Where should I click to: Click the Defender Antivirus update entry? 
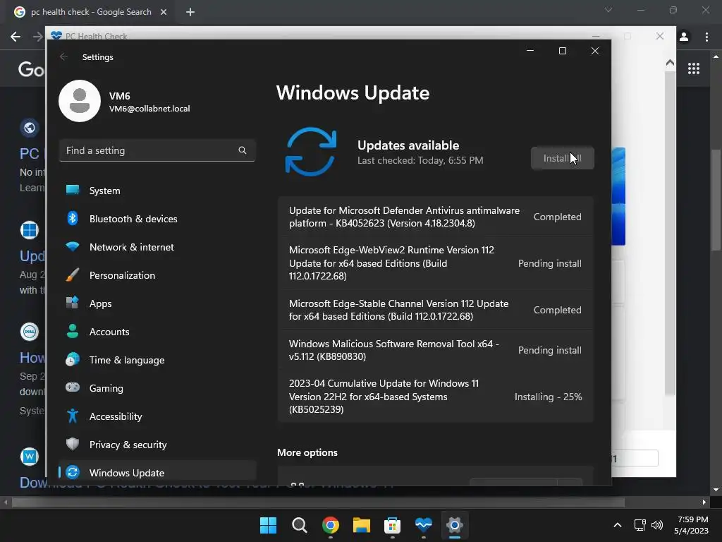click(x=435, y=217)
